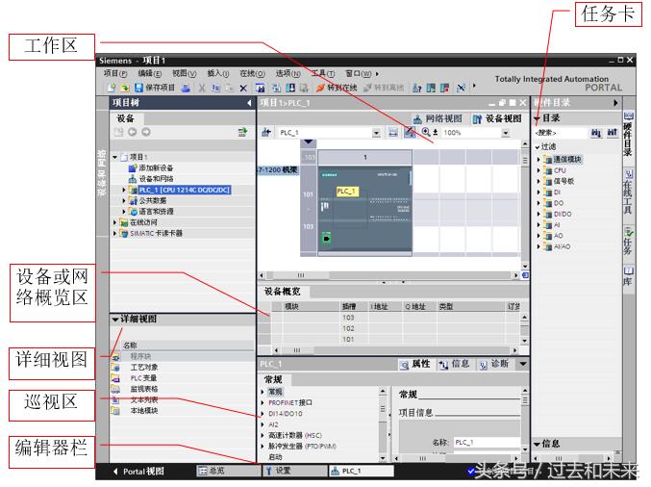Image resolution: width=651 pixels, height=487 pixels.
Task: Go online with 转到在线
Action: (337, 88)
